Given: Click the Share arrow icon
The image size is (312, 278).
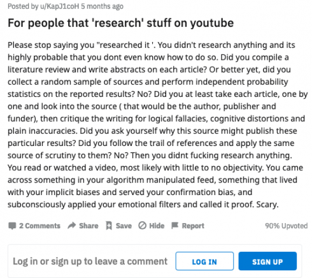Looking at the screenshot, I should 72,225.
